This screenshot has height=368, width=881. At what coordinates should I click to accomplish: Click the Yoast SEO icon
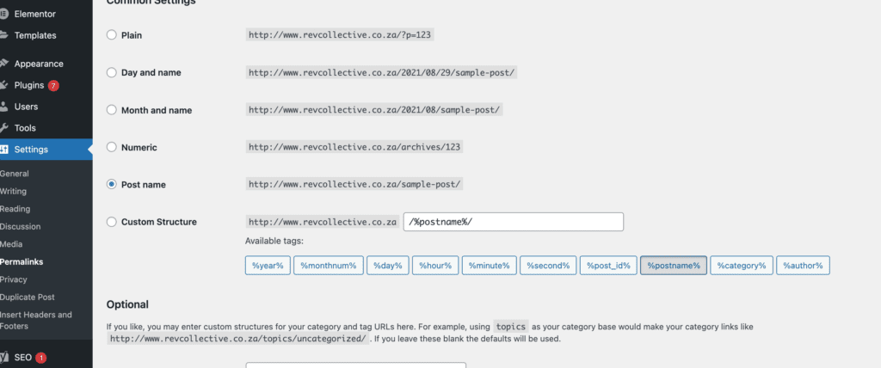4,358
